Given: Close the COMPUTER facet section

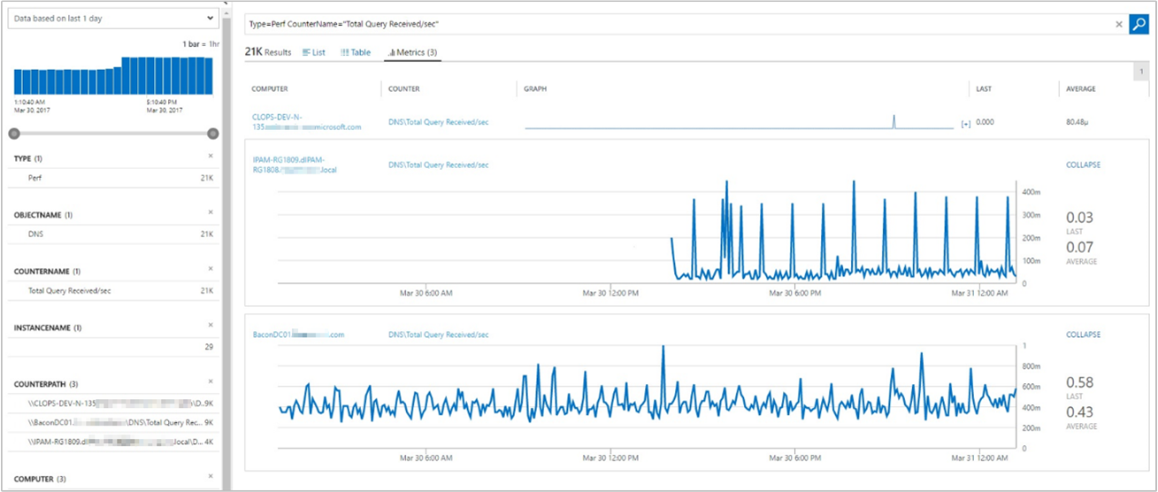Looking at the screenshot, I should tap(211, 476).
